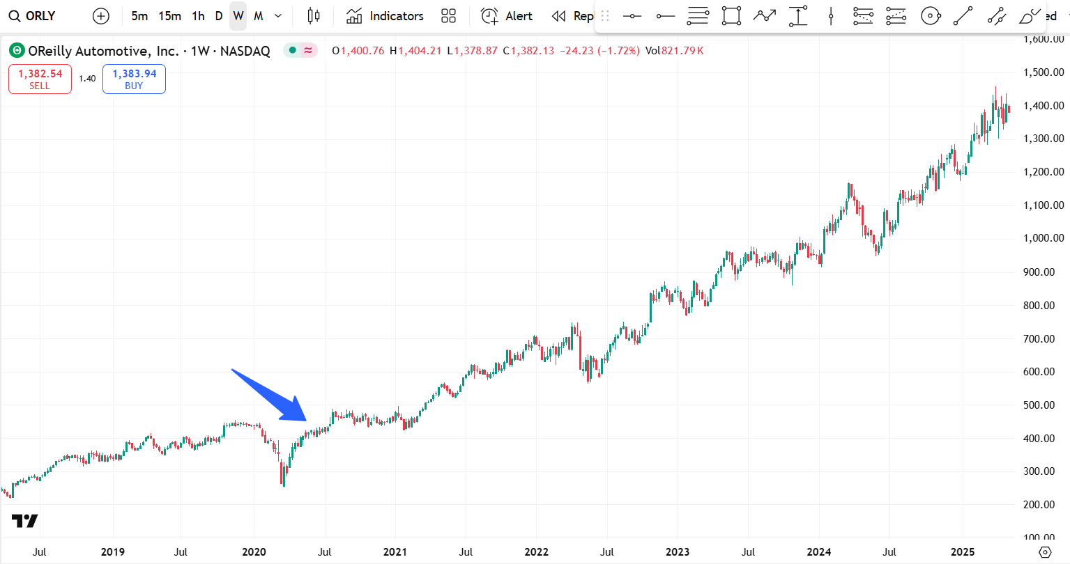Select the 15m timeframe
This screenshot has width=1070, height=564.
(169, 15)
